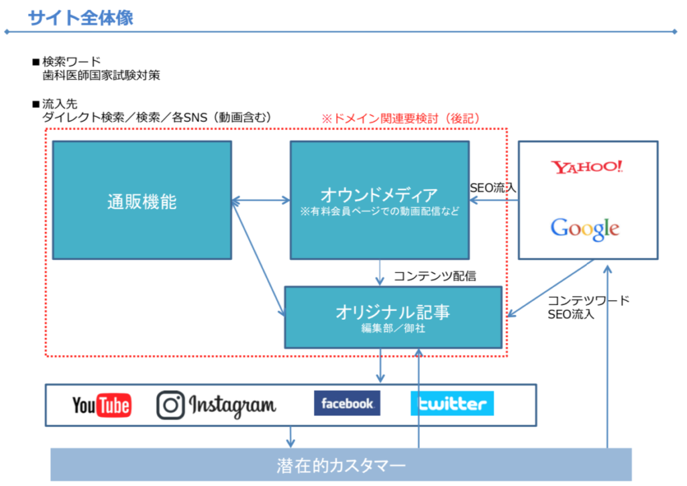This screenshot has height=486, width=687.
Task: Click the ■流入先 heading
Action: (55, 104)
